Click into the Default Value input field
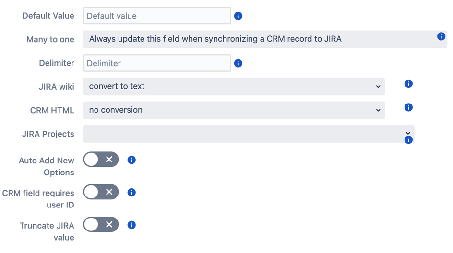 [157, 16]
